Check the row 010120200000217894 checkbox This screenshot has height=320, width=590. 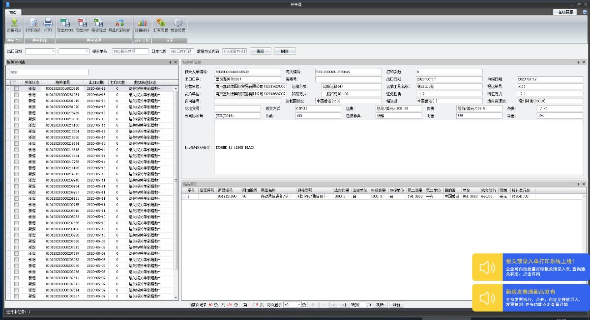pos(16,131)
